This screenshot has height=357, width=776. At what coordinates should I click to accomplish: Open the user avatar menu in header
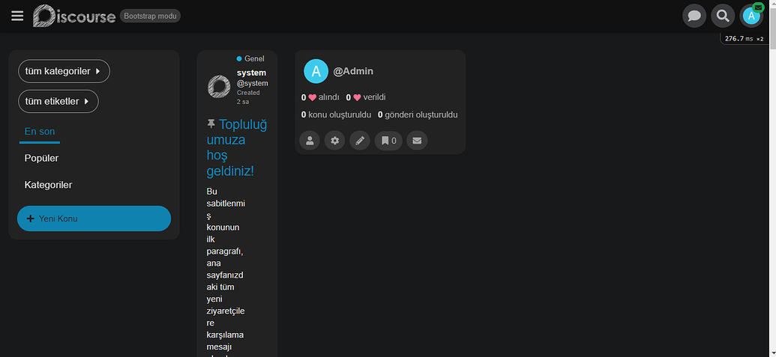[751, 16]
